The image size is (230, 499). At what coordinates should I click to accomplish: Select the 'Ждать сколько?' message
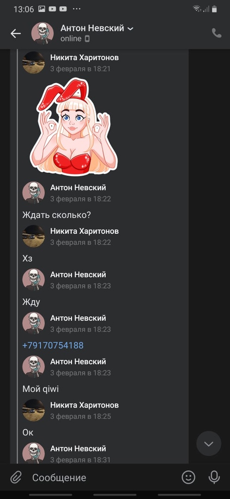(x=57, y=215)
